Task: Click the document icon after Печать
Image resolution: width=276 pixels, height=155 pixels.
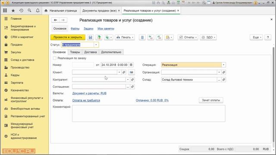Action: pyautogui.click(x=142, y=37)
